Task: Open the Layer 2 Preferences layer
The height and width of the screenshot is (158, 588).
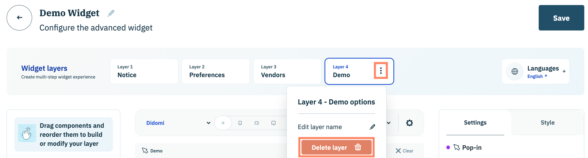Action: click(216, 71)
